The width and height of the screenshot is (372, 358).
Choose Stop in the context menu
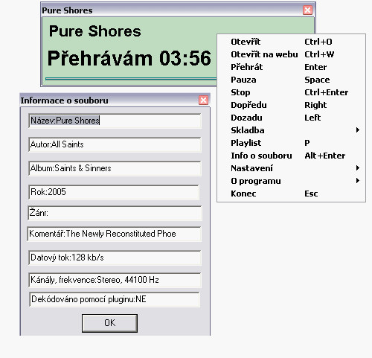coord(291,92)
